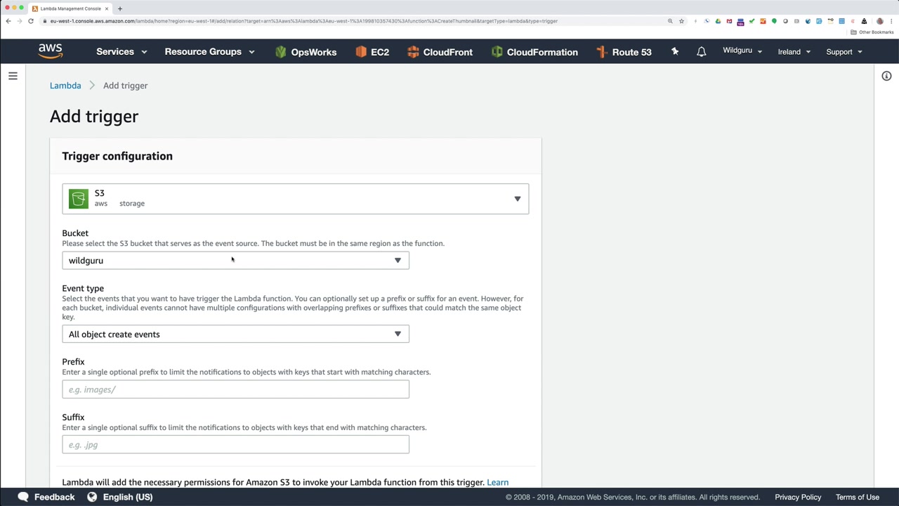Click the Feedback speech bubble icon
This screenshot has height=506, width=899.
click(x=23, y=497)
